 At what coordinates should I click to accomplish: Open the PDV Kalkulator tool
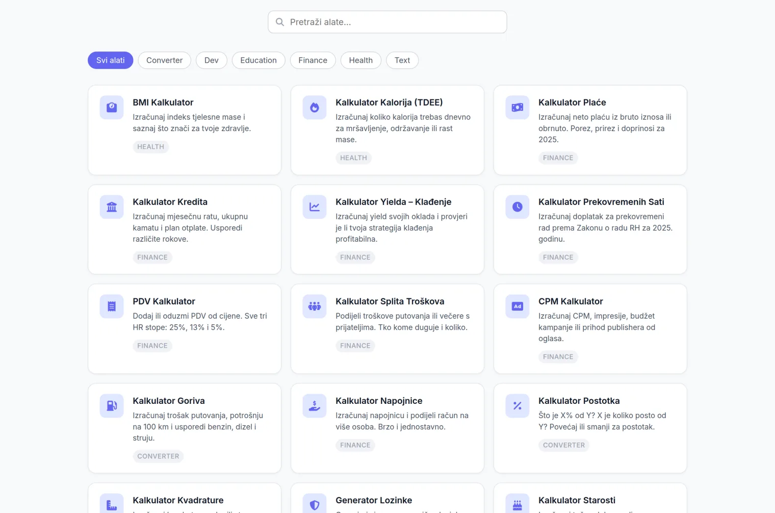tap(185, 329)
